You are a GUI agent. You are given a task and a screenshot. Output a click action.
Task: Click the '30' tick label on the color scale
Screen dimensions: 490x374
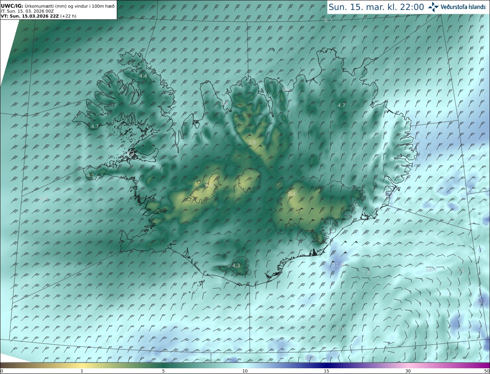click(408, 371)
